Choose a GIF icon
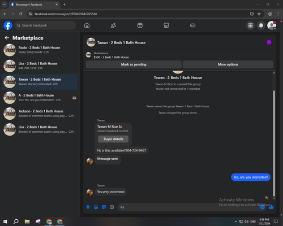Viewport: 283px width, 226px height. coord(112,207)
